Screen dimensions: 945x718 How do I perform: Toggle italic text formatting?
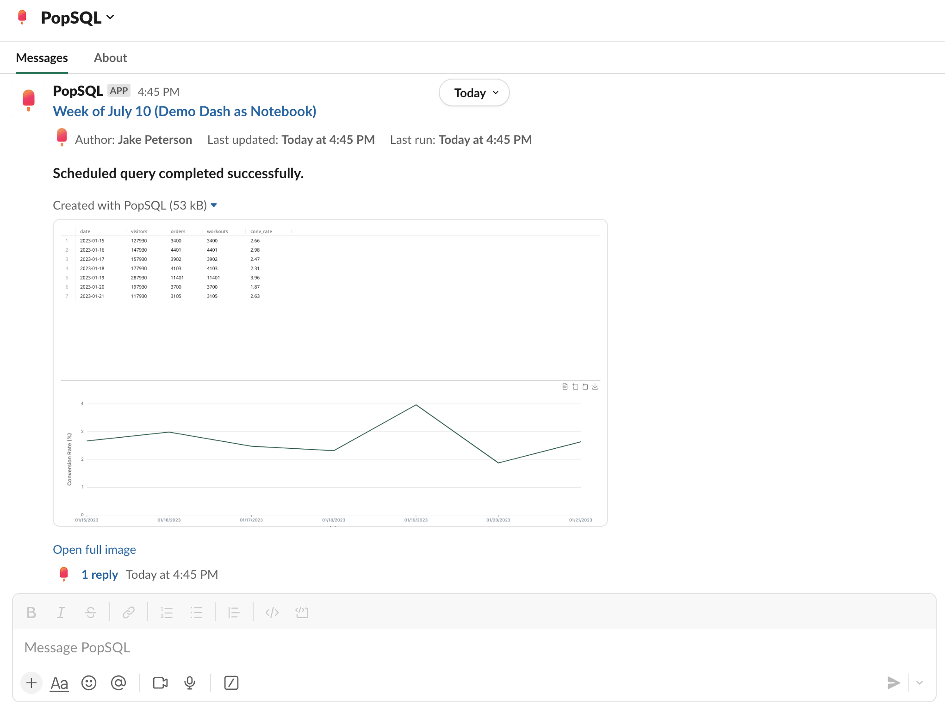61,613
